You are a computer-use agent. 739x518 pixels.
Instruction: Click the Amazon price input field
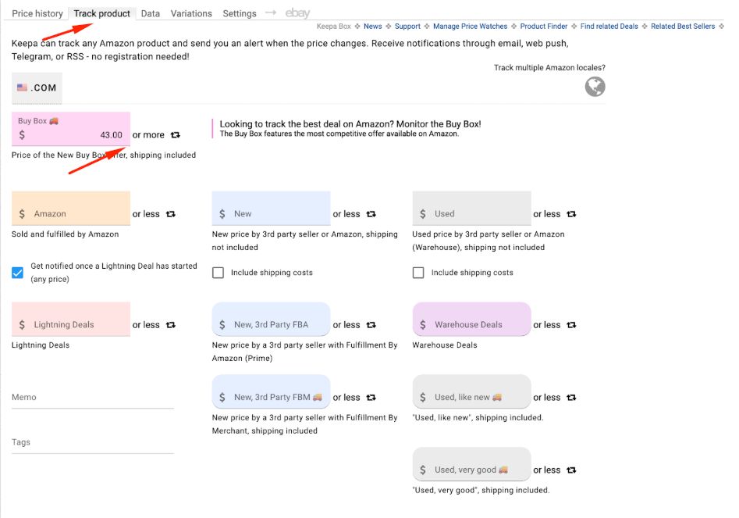tap(71, 208)
